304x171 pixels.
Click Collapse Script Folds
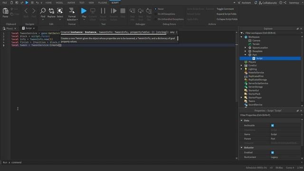pos(227,19)
